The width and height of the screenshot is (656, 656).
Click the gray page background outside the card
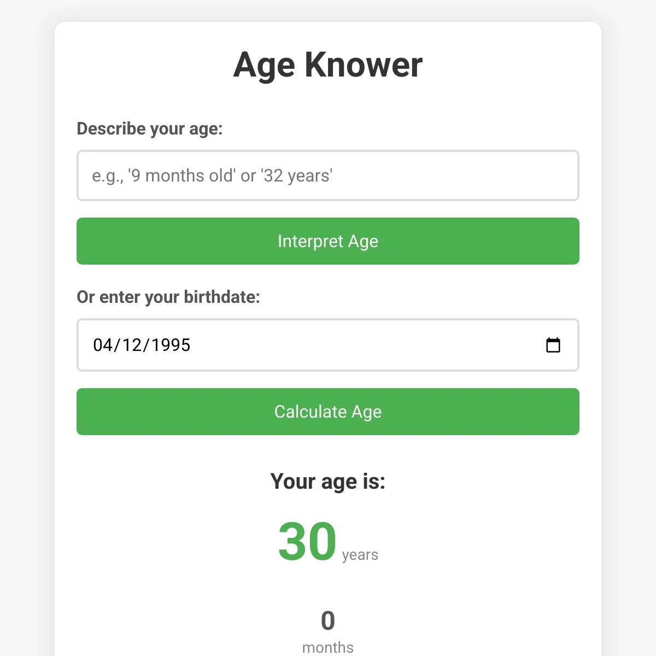[27, 328]
